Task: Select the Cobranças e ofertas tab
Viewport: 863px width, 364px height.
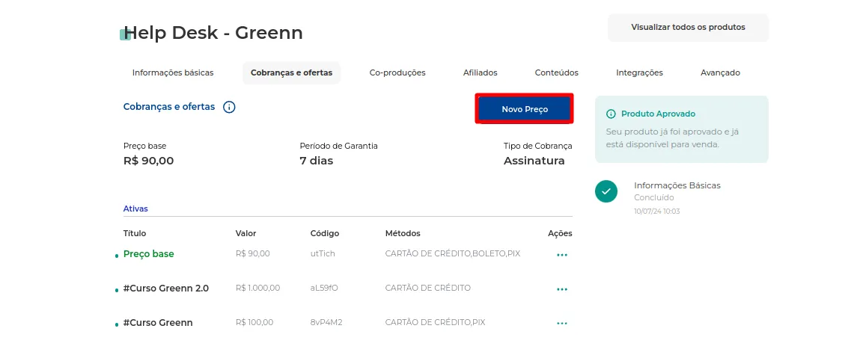Action: 291,73
